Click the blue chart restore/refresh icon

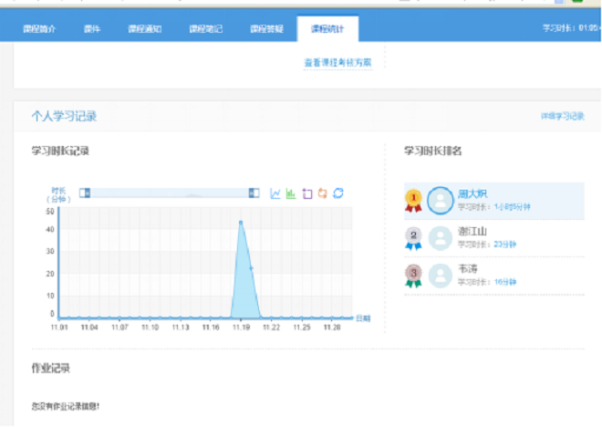click(x=338, y=193)
